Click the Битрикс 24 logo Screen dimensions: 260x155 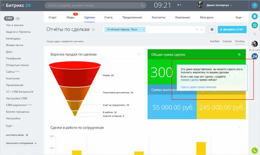(x=18, y=5)
